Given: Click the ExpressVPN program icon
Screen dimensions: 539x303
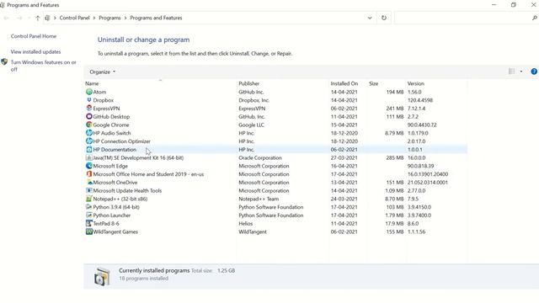Looking at the screenshot, I should coord(89,109).
